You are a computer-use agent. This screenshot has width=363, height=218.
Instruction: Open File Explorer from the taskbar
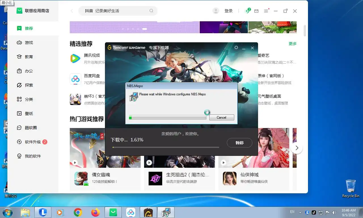coord(25,212)
